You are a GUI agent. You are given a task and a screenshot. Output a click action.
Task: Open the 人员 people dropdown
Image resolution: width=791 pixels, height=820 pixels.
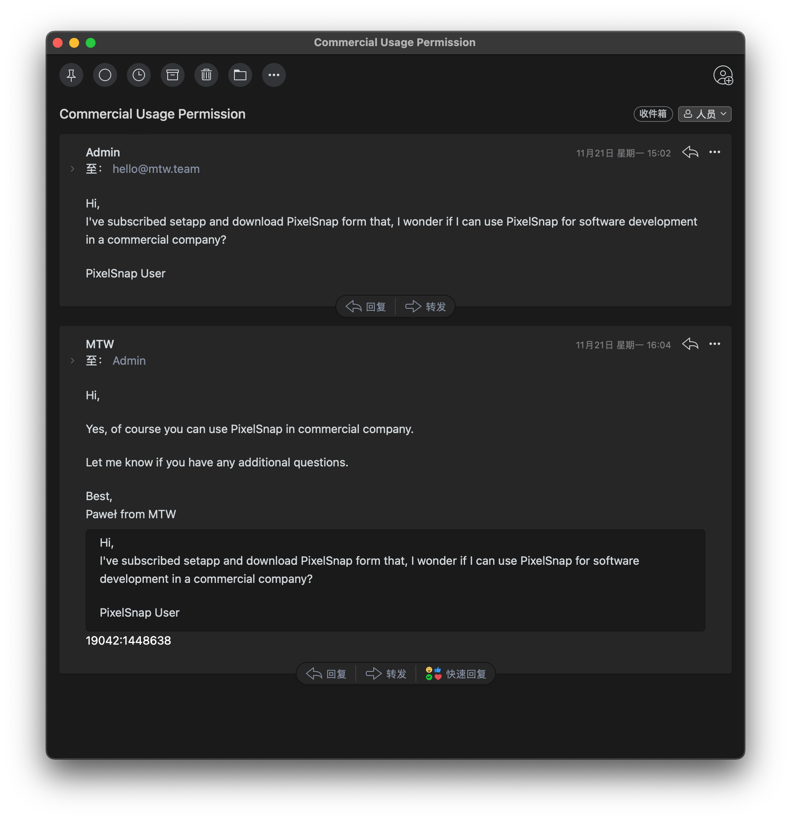coord(704,114)
